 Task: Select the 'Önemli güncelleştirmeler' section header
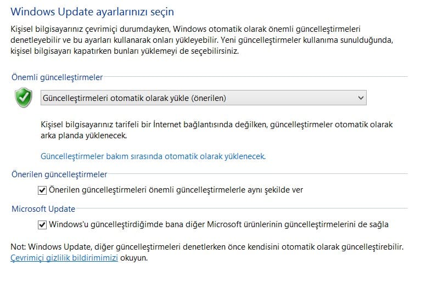57,78
